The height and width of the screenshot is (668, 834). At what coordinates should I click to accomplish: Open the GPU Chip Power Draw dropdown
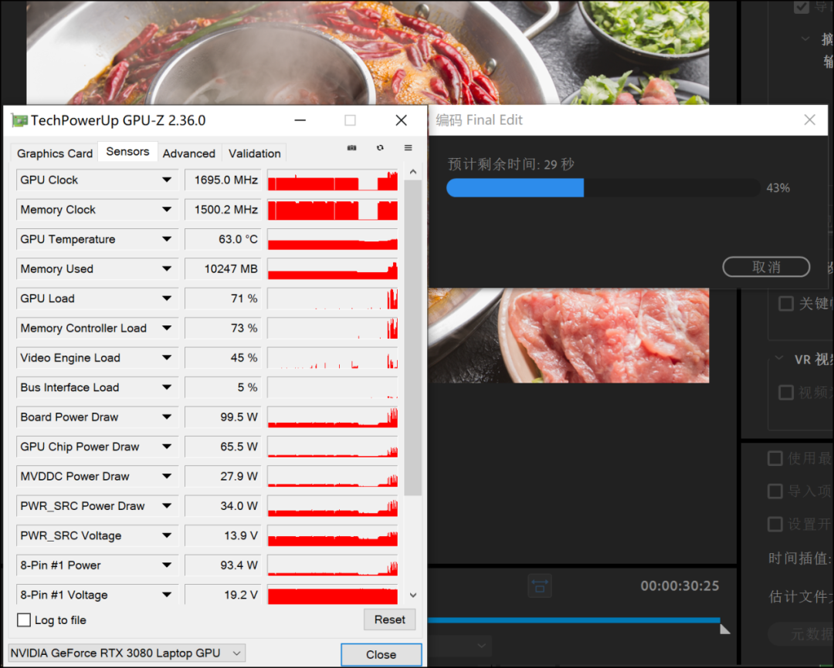167,447
